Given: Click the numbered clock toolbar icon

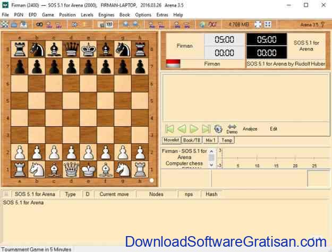Looking at the screenshot, I should (x=109, y=24).
